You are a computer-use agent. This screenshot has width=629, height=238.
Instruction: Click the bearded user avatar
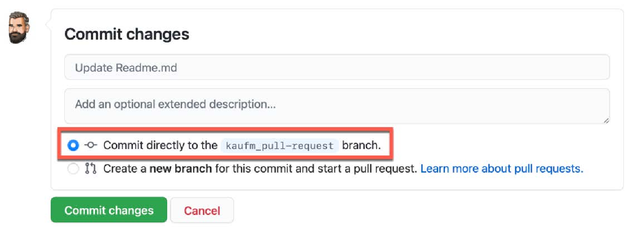click(x=19, y=28)
